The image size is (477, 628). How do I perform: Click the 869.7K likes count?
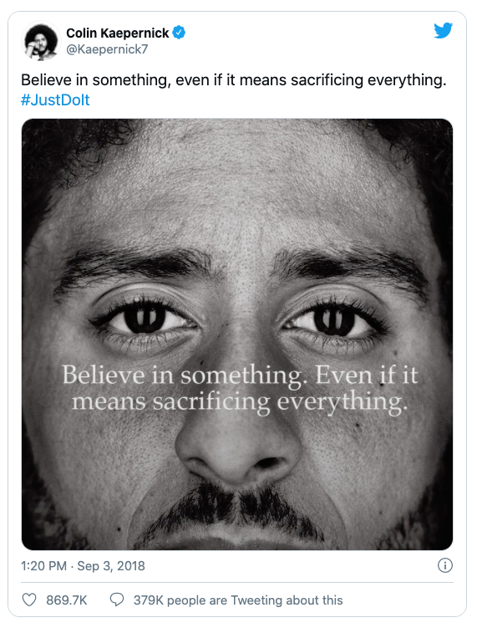tap(67, 600)
